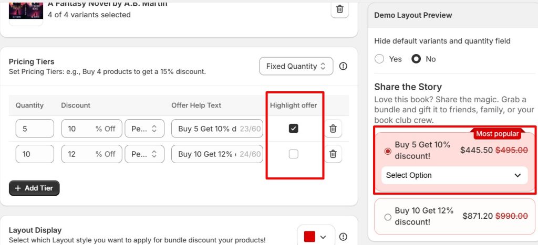Screen dimensions: 538x245
Task: Click the Add Tier button
Action: 34,188
